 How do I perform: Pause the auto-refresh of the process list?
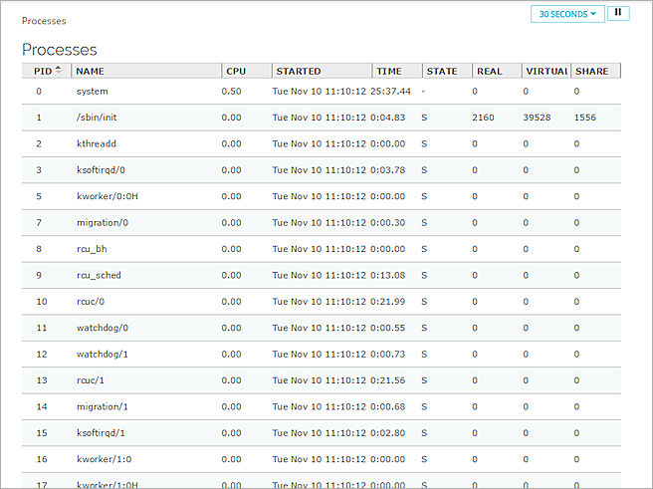[x=618, y=14]
